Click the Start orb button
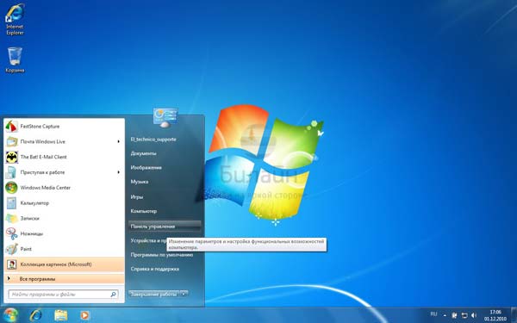This screenshot has width=517, height=323. point(10,315)
